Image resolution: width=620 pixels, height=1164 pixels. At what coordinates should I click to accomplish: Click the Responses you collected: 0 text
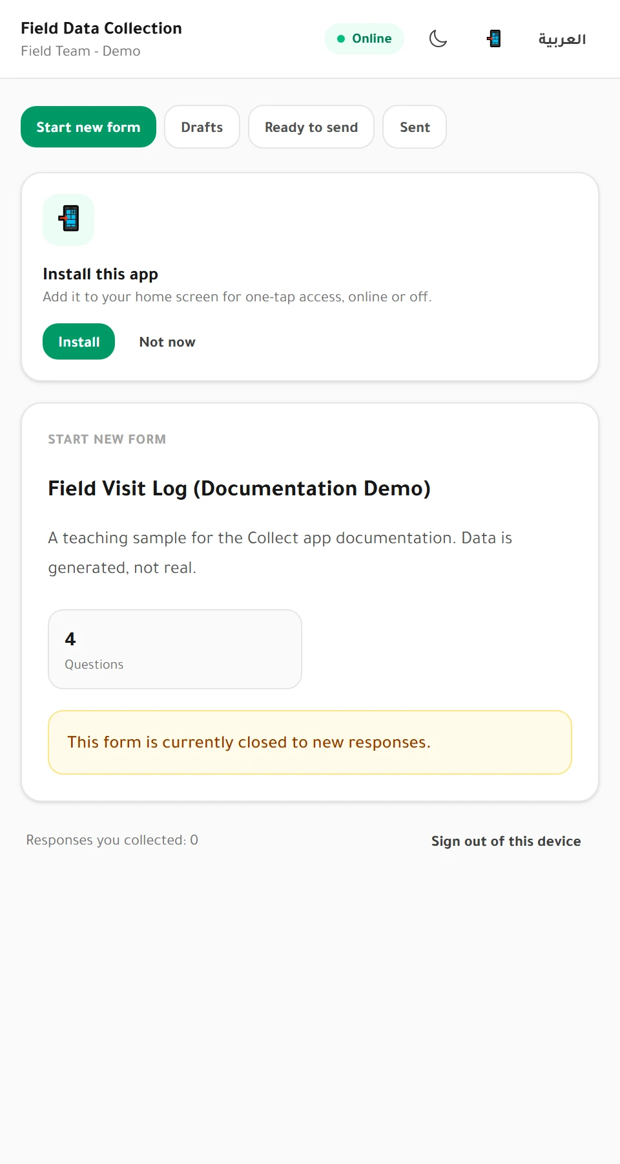coord(112,840)
